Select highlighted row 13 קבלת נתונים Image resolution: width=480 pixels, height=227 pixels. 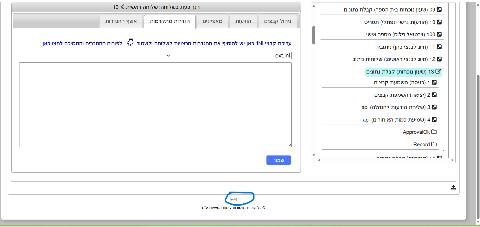click(x=404, y=72)
